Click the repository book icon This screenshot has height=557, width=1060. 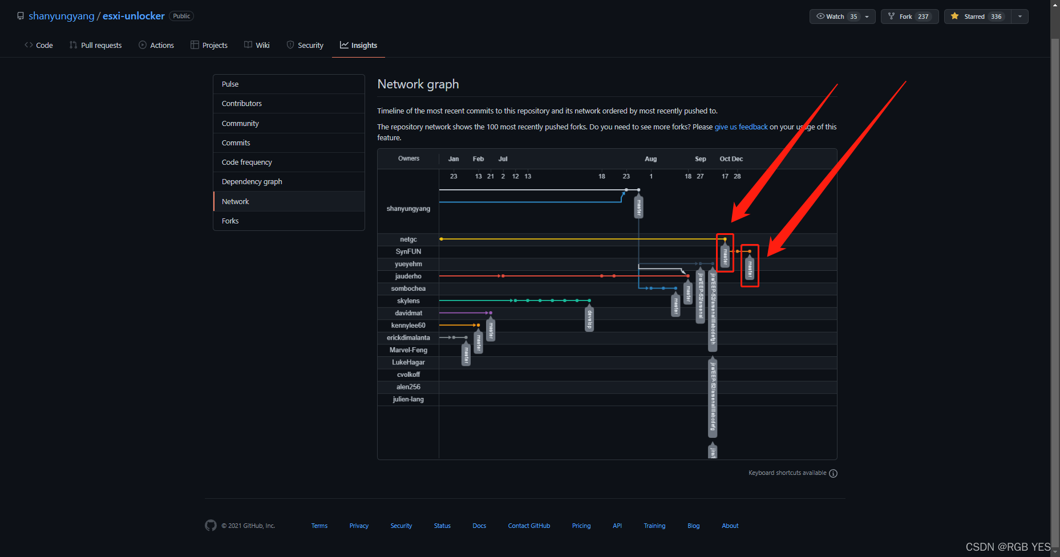click(21, 16)
